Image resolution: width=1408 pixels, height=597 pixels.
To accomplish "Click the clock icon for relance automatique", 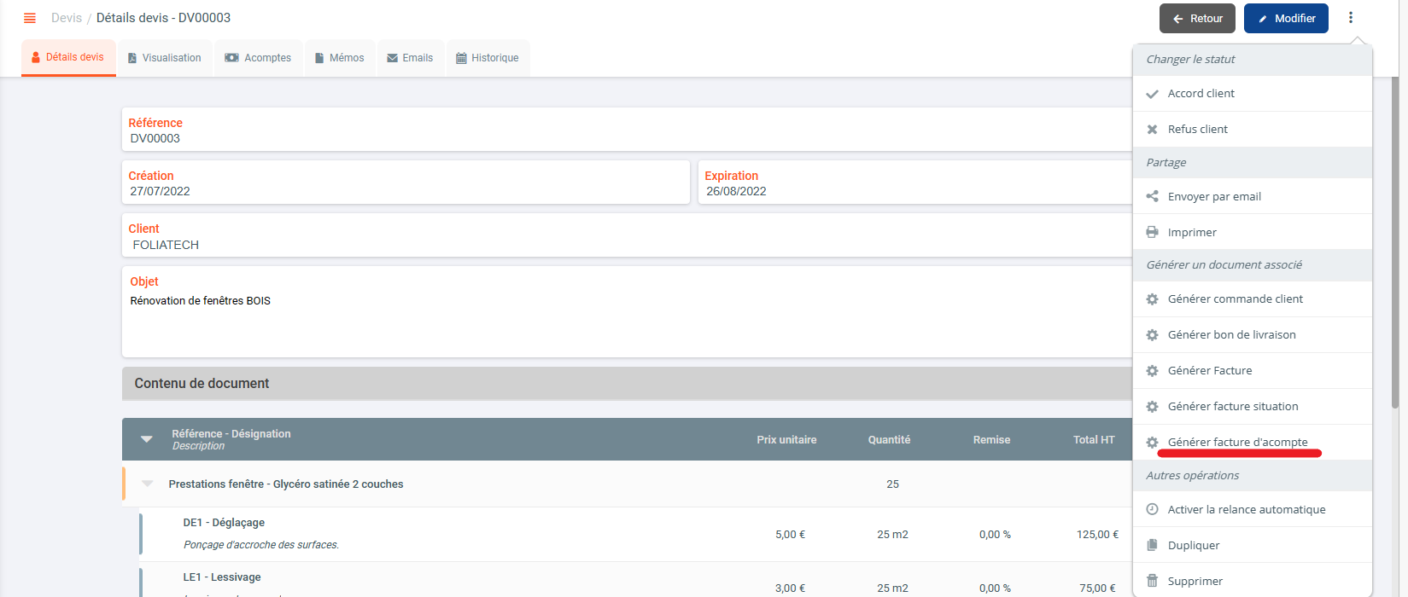I will point(1152,510).
